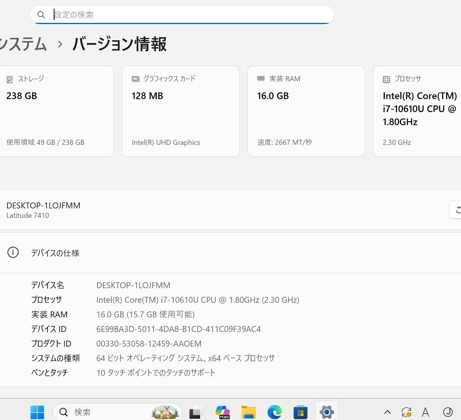Viewport: 461px width, 420px height.
Task: Launch Microsoft Edge browser
Action: coord(274,412)
